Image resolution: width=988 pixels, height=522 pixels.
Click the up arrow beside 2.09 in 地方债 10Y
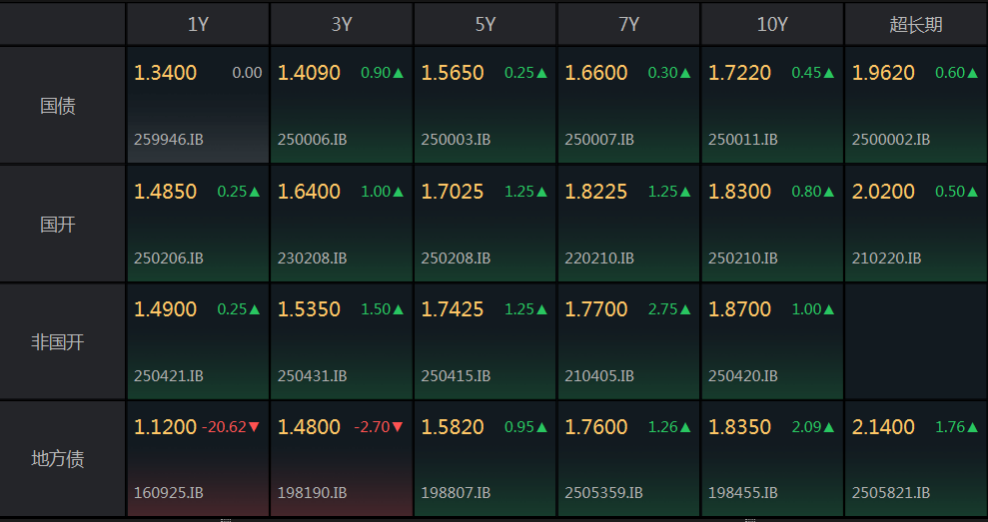pyautogui.click(x=829, y=427)
